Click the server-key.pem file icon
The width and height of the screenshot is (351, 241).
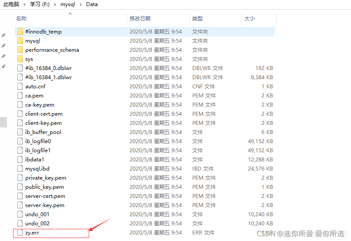[20, 205]
